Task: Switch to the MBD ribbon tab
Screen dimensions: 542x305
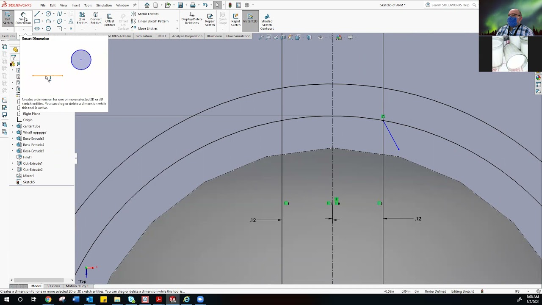Action: [x=162, y=36]
